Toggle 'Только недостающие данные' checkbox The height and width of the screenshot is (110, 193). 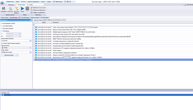(2, 43)
